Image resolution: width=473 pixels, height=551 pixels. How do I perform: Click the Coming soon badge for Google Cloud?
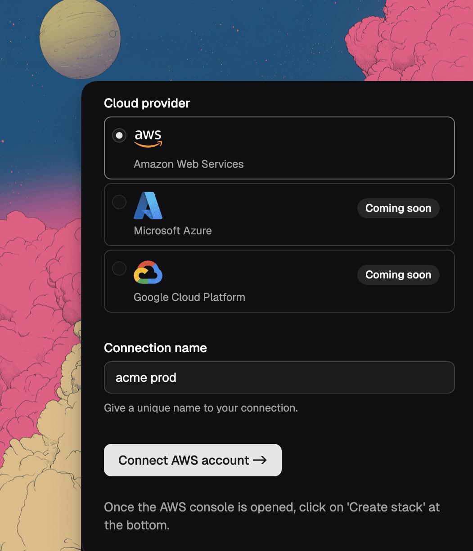(x=398, y=275)
